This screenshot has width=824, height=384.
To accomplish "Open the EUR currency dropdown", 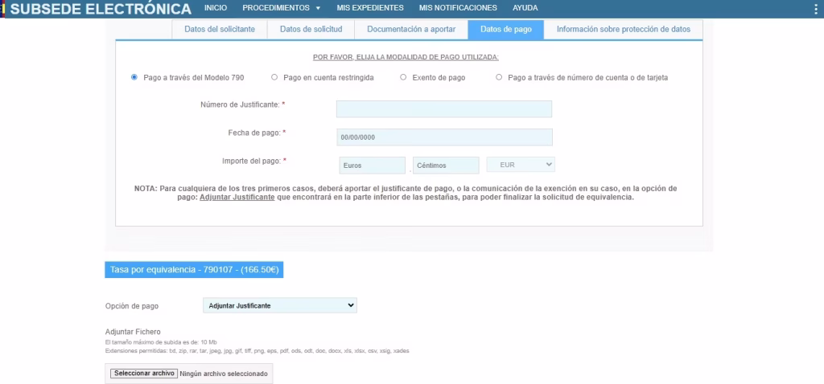I will [x=521, y=165].
